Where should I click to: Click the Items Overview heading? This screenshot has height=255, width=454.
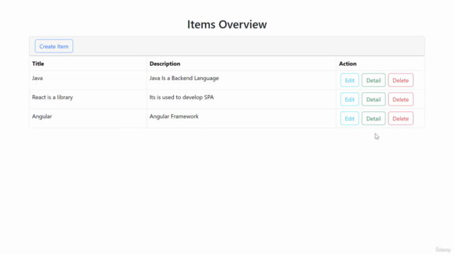tap(227, 24)
